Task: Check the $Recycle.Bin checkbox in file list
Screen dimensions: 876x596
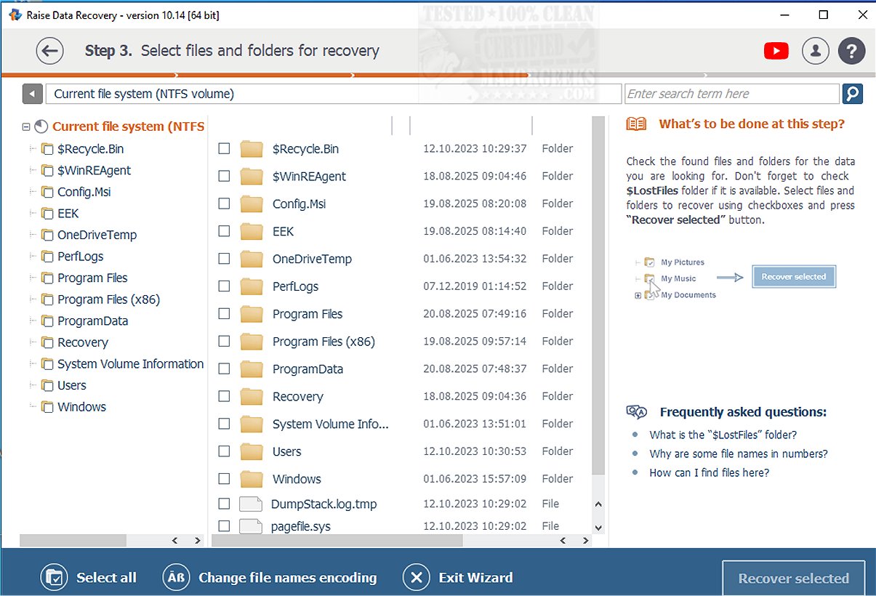Action: click(224, 148)
